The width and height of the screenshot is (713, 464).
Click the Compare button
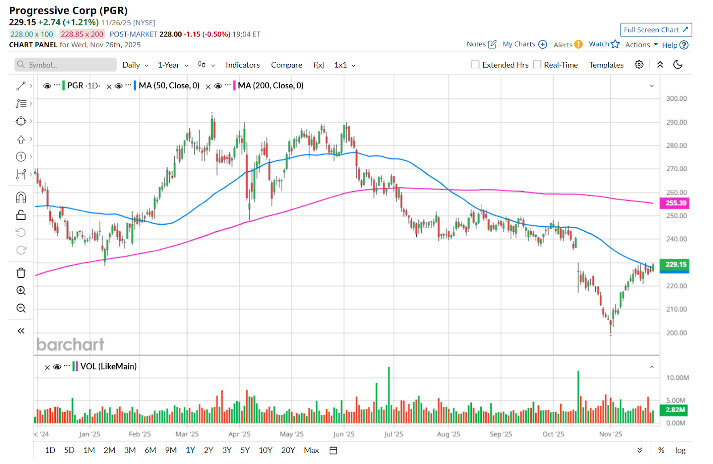287,65
